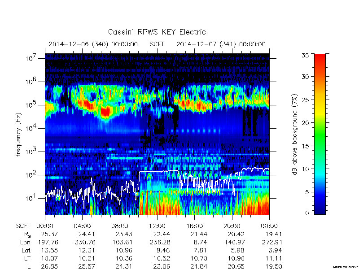Click the 'Lon' row label
The width and height of the screenshot is (359, 269).
[x=25, y=242]
